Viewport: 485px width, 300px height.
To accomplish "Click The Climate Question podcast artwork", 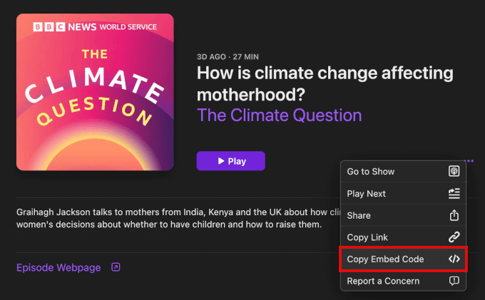I will pos(95,92).
